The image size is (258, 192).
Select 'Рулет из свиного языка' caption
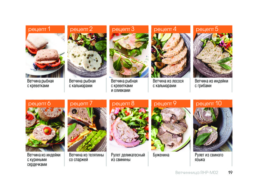click(x=209, y=157)
